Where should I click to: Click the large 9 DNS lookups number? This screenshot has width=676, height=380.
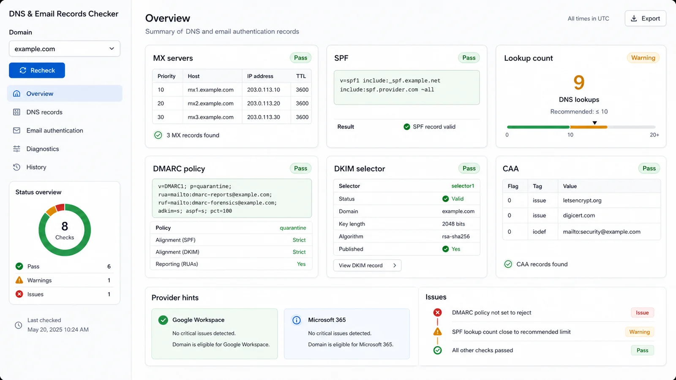(x=579, y=82)
